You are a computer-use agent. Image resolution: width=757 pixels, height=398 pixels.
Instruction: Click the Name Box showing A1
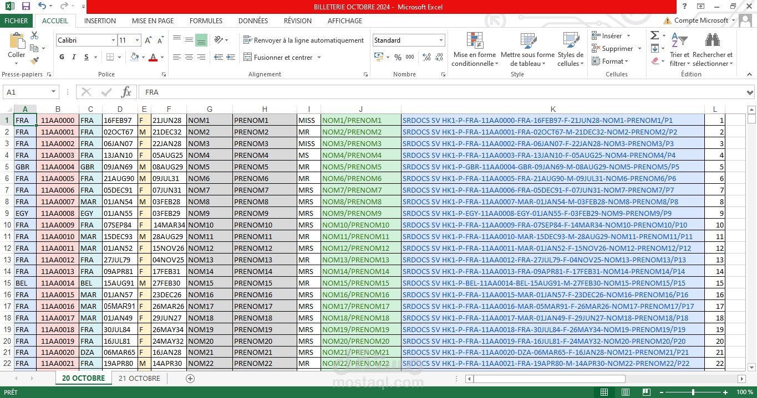click(x=31, y=92)
